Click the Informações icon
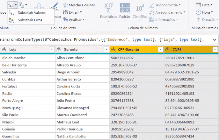Viewport: 219px width, 140px height. pyautogui.click(x=152, y=19)
